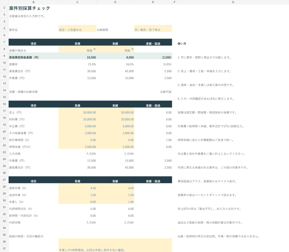Select the 実績 材料費 cell 20,000.00
The height and width of the screenshot is (252, 289).
pos(115,118)
